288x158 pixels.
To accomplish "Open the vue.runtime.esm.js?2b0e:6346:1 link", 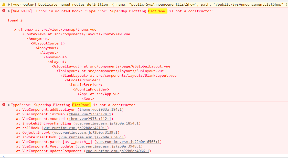I will 92,137.
